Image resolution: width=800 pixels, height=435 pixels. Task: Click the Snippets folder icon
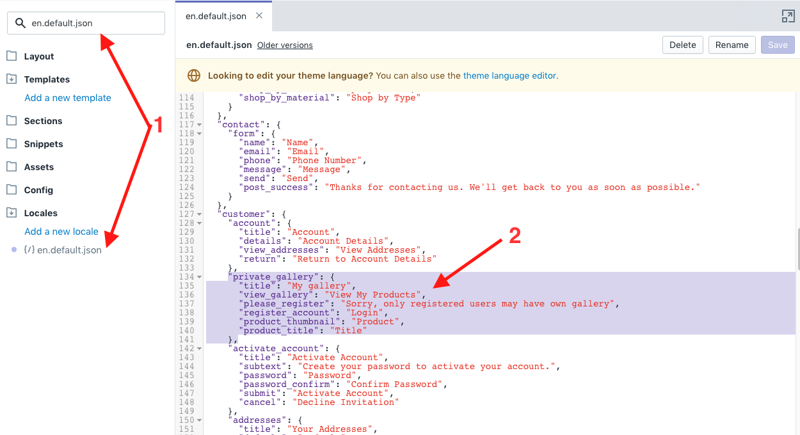(x=10, y=143)
